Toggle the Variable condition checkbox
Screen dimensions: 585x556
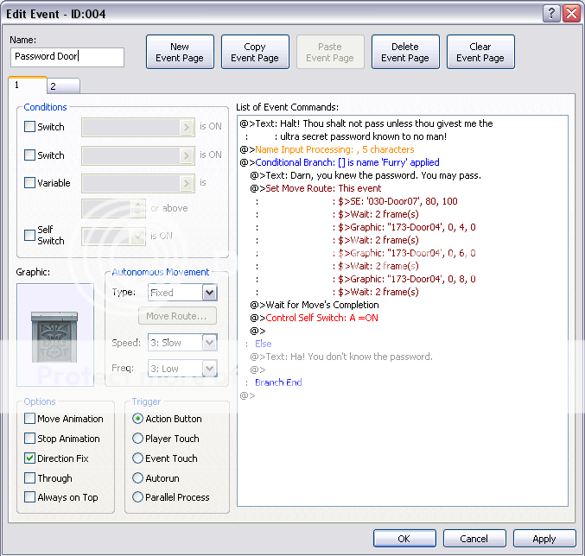click(x=30, y=183)
